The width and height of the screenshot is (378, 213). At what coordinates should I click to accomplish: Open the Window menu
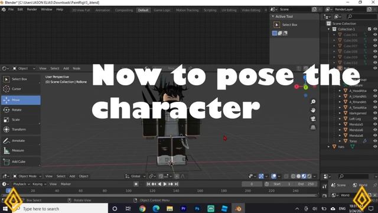pyautogui.click(x=47, y=9)
